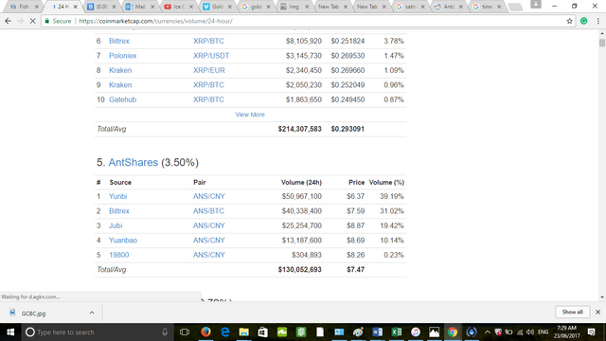Open File Explorer from the taskbar

[x=243, y=332]
